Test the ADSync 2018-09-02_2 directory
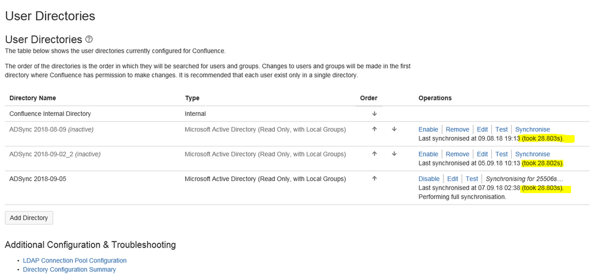 (x=502, y=154)
